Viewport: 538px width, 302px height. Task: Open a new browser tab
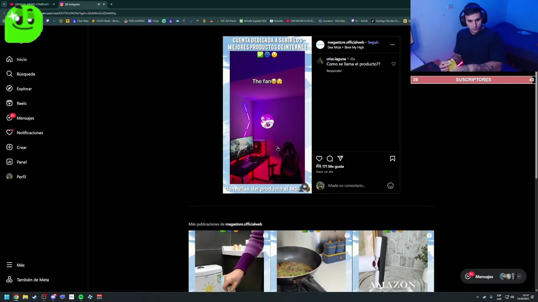tap(111, 4)
